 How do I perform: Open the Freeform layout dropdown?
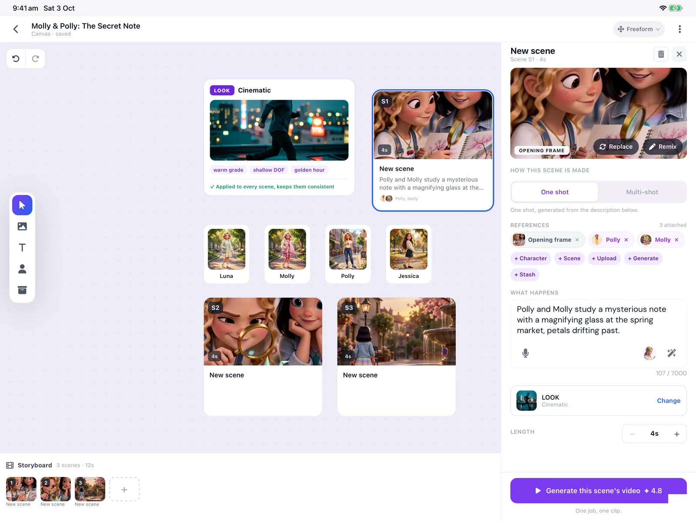pos(639,29)
